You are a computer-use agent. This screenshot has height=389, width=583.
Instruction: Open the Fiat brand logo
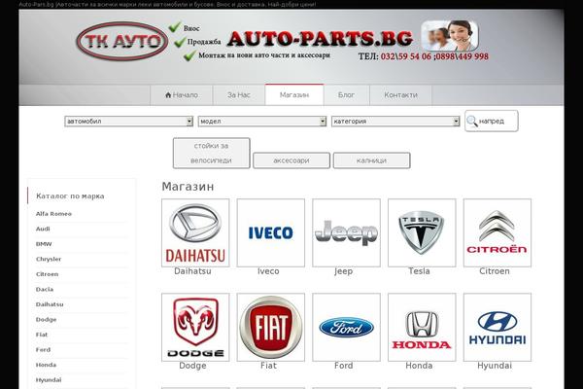pos(271,327)
